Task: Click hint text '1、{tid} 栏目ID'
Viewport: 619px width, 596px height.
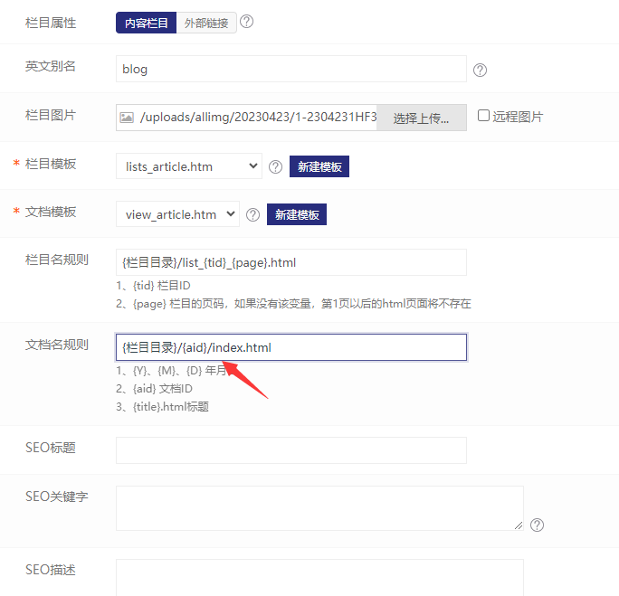Action: tap(153, 286)
